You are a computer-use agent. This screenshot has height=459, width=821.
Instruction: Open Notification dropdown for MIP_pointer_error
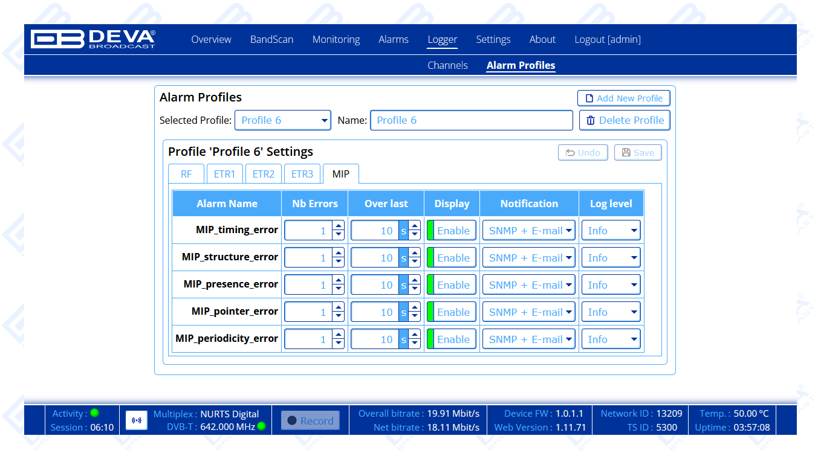[529, 312]
